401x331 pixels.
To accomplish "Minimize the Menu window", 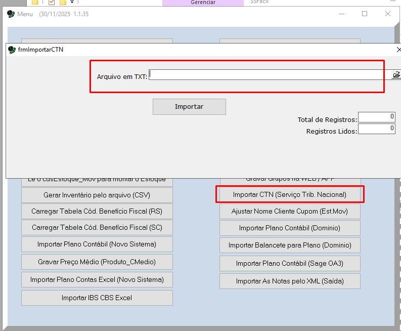I will [342, 14].
